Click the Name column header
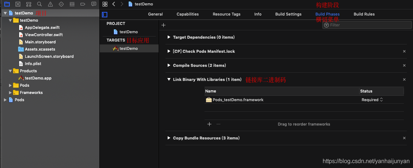413x168 pixels. tap(282, 91)
